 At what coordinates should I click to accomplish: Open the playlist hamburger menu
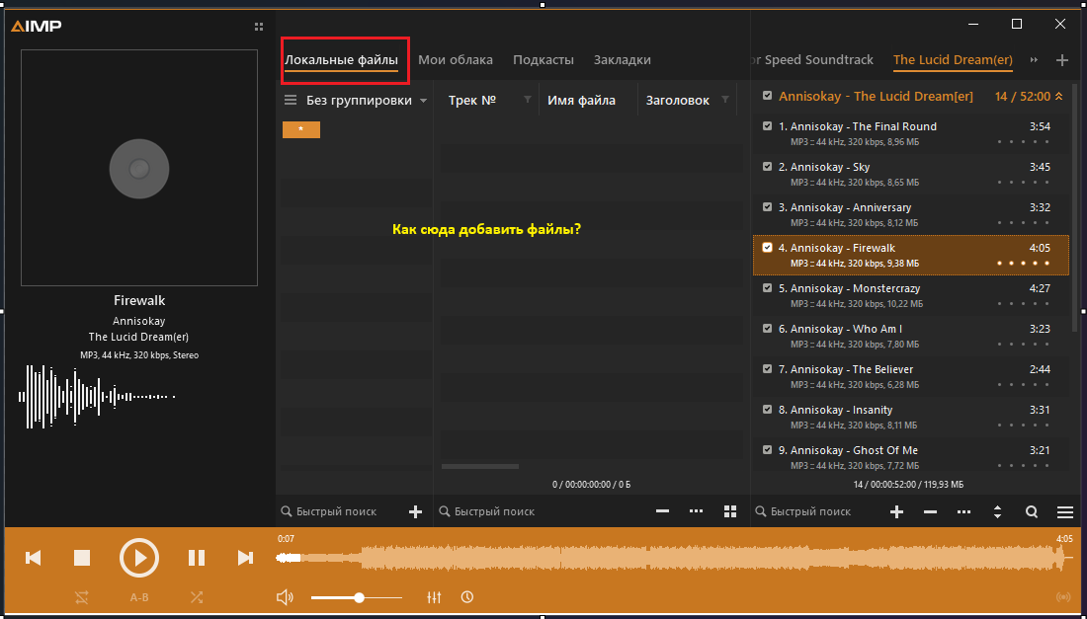[1065, 511]
